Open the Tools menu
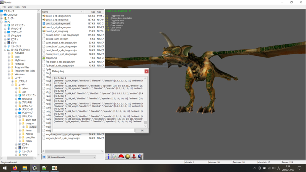Screen dimensions: 306x172 point(17,7)
